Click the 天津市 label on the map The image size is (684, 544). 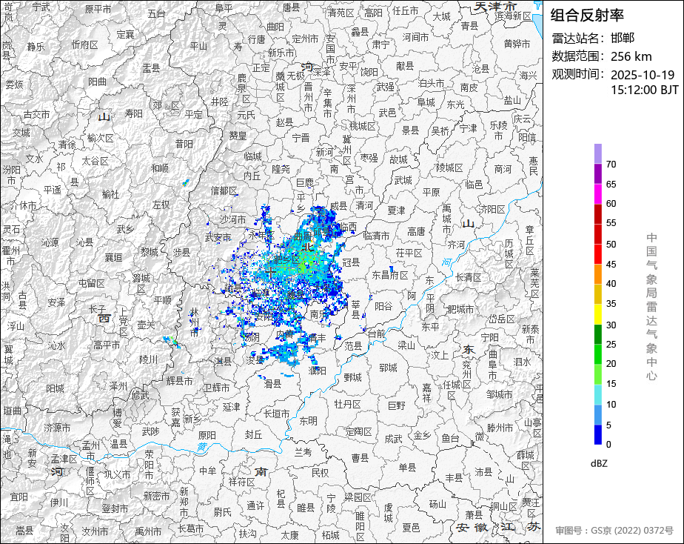(x=495, y=7)
